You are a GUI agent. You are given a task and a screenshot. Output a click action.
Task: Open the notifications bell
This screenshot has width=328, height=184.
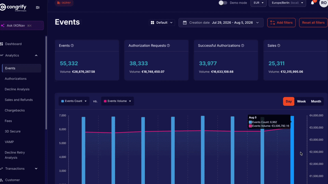coord(312,3)
